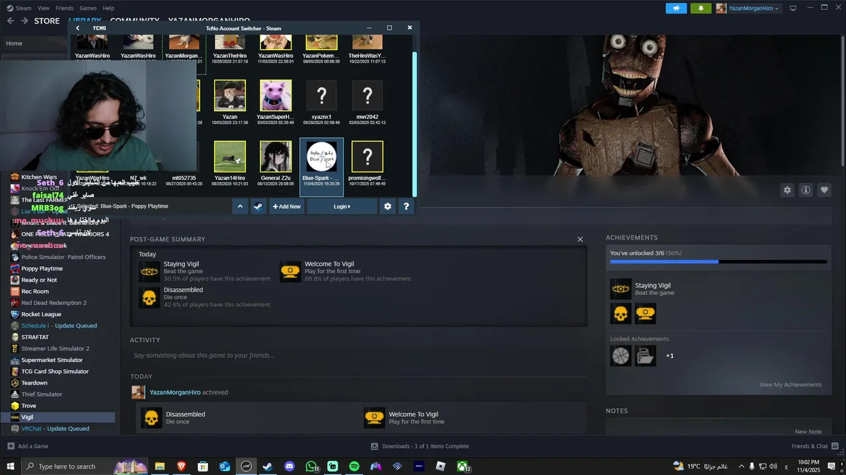
Task: Open Brave browser from the taskbar
Action: click(x=181, y=466)
